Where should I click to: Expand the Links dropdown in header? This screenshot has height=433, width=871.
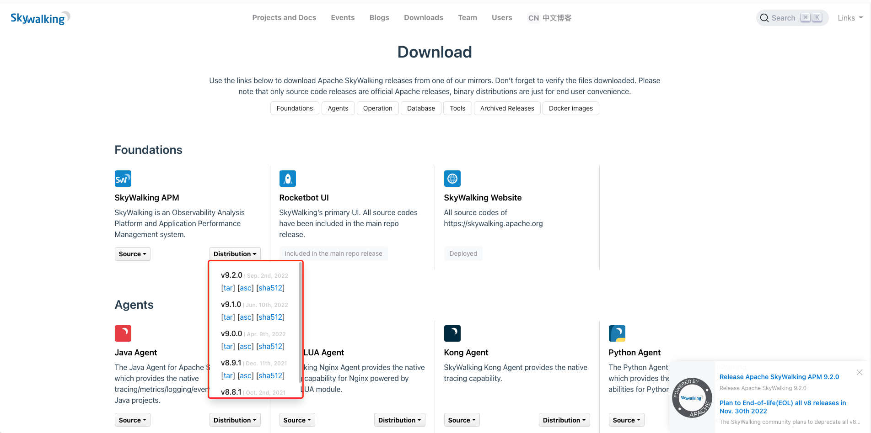point(850,18)
